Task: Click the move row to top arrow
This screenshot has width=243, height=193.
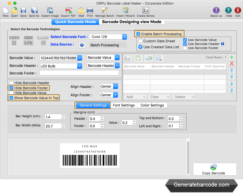Action: tap(232, 71)
